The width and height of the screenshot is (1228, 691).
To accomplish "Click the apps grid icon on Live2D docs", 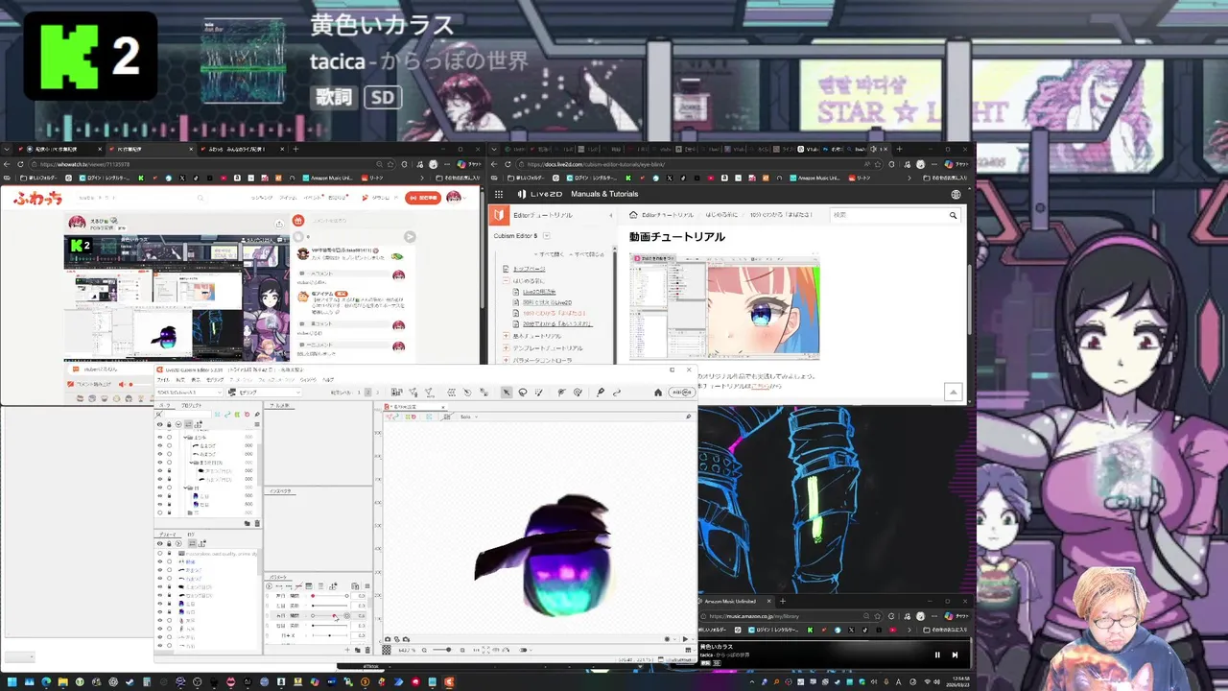I will [499, 194].
